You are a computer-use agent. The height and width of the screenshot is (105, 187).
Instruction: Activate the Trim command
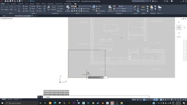[39, 6]
